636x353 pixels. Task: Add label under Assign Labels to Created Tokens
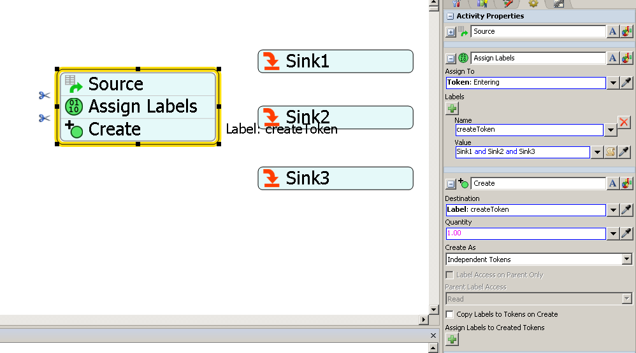452,340
